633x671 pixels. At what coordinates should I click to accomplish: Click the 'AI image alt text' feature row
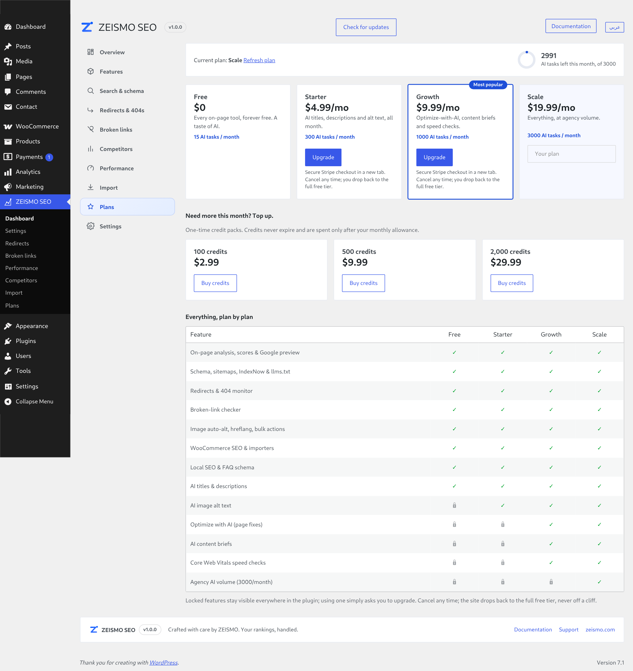[405, 505]
